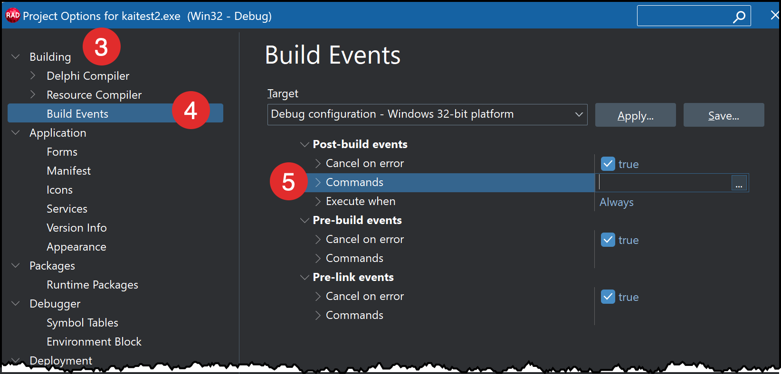Collapse the Pre-link events group

[x=305, y=277]
